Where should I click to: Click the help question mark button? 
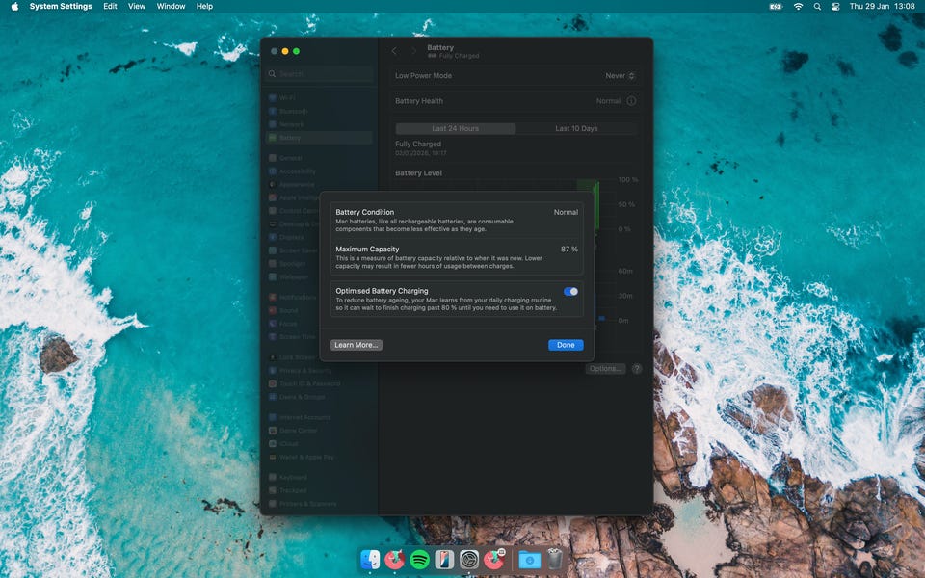[636, 369]
